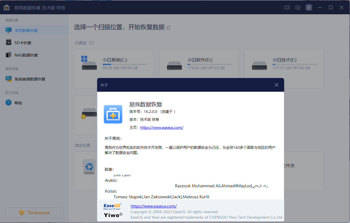The image size is (350, 223).
Task: Click the large app icon in 关于 dialog
Action: point(113,114)
